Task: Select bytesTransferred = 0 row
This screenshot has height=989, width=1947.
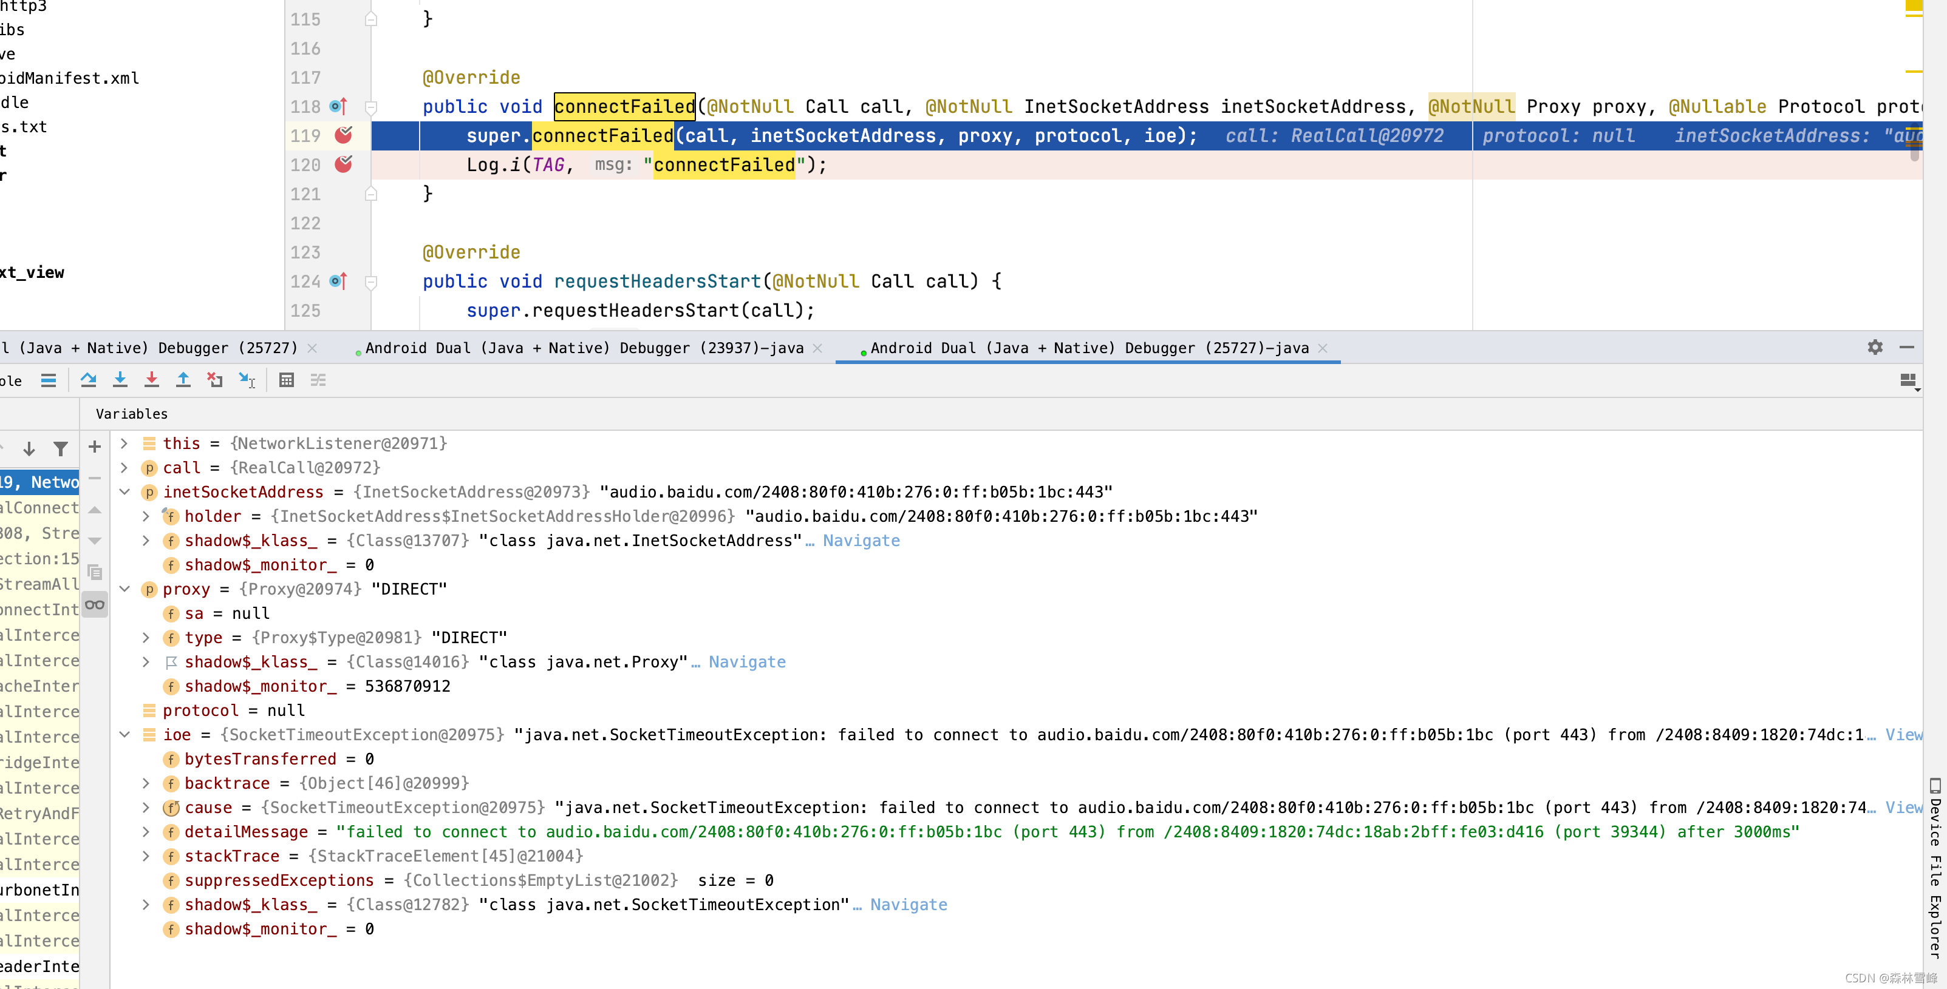Action: [1017, 758]
